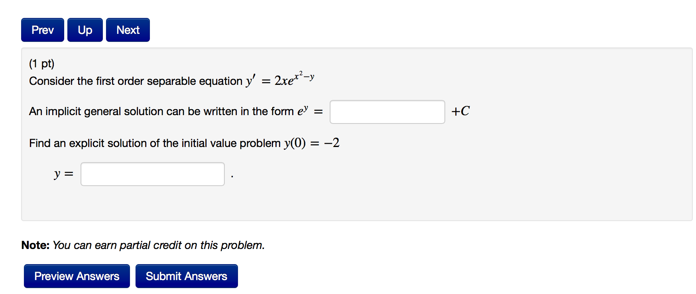696x294 pixels.
Task: Click the differential equation y′ = 2xe^(x²−y)
Action: [x=280, y=80]
